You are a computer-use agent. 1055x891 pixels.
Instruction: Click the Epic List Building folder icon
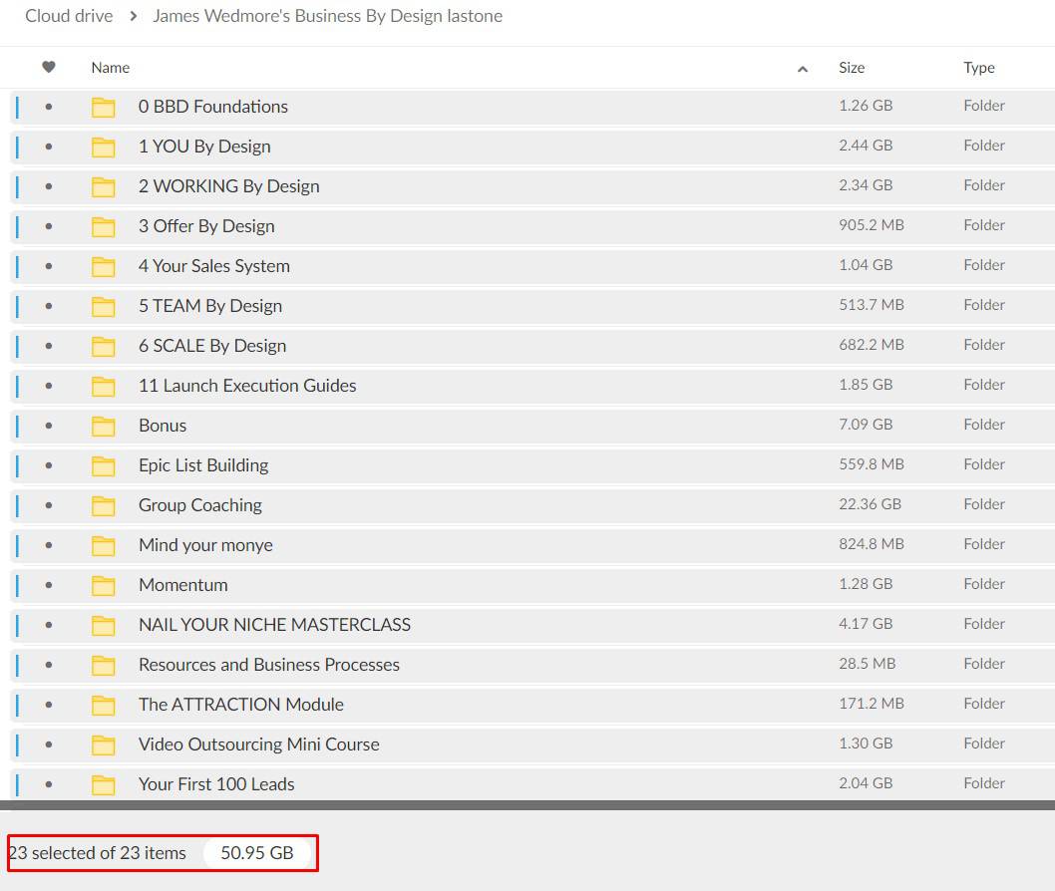tap(104, 466)
